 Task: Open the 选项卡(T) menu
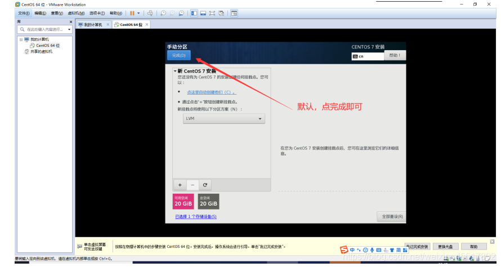(97, 13)
